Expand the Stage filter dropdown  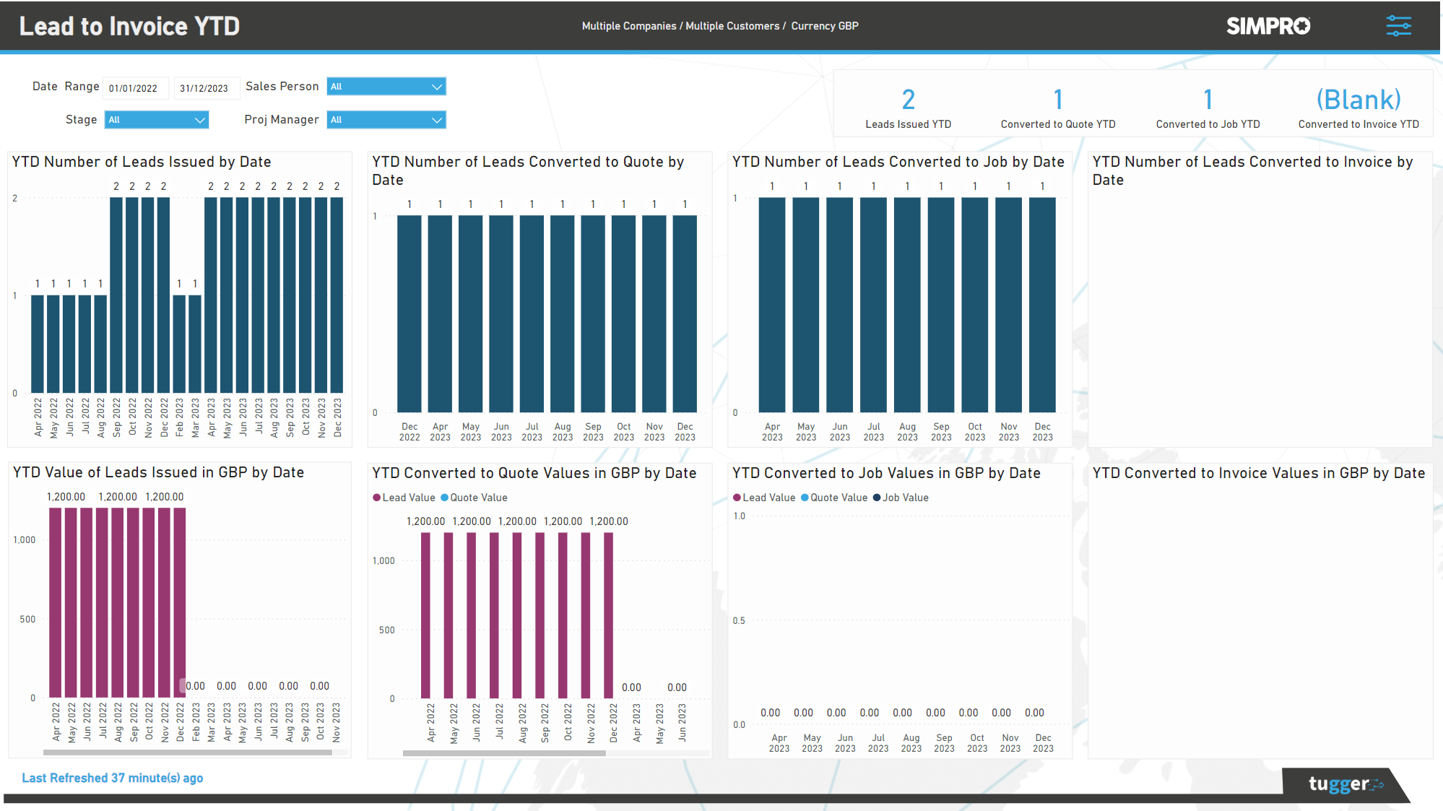coord(156,119)
